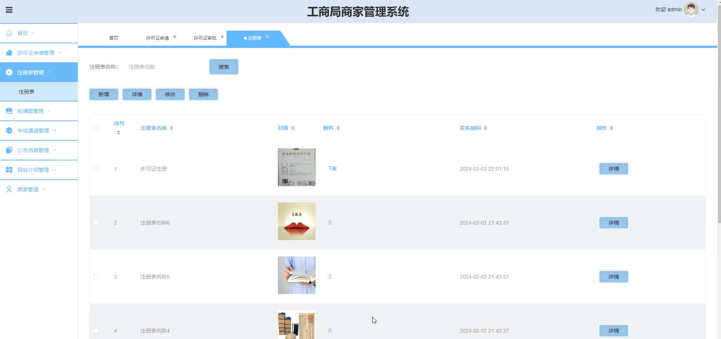The image size is (721, 339).
Task: Click the briefcase icon for 轮播图管理
Action: click(9, 111)
